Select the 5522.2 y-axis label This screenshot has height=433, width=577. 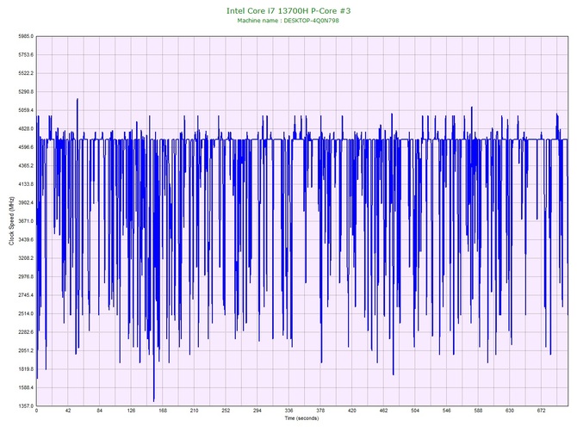pos(26,73)
